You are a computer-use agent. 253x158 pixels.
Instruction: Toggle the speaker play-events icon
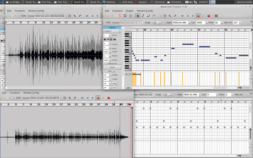(x=130, y=16)
